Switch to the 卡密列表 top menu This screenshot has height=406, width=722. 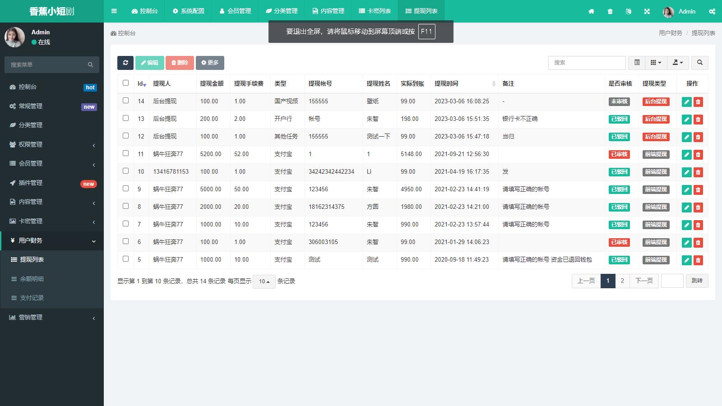[x=374, y=10]
